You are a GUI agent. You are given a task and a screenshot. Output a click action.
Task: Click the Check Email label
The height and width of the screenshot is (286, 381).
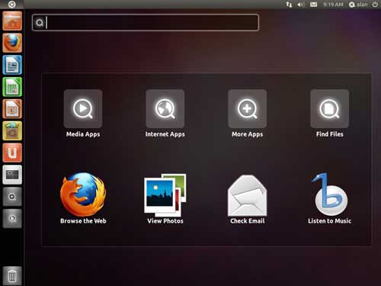tap(248, 221)
